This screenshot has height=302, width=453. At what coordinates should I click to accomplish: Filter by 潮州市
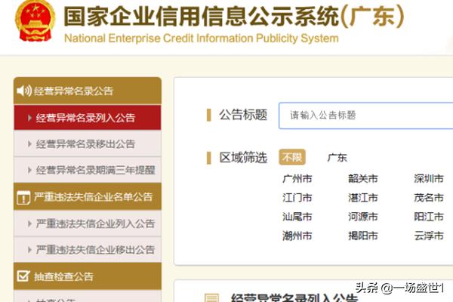tap(297, 236)
